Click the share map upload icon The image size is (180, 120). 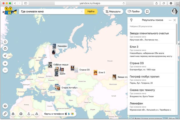(x=29, y=114)
